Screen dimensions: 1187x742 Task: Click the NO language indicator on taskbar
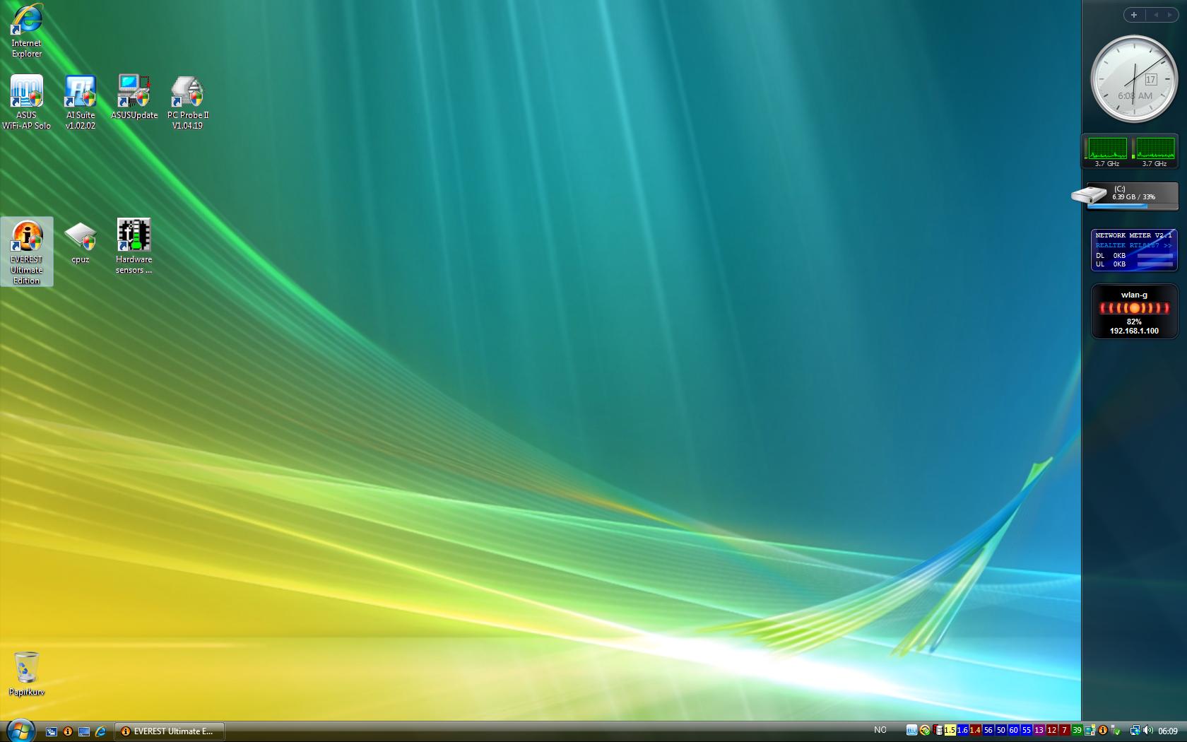(880, 730)
